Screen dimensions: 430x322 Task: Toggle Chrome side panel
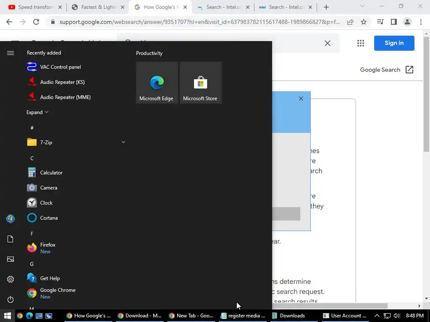[x=394, y=22]
